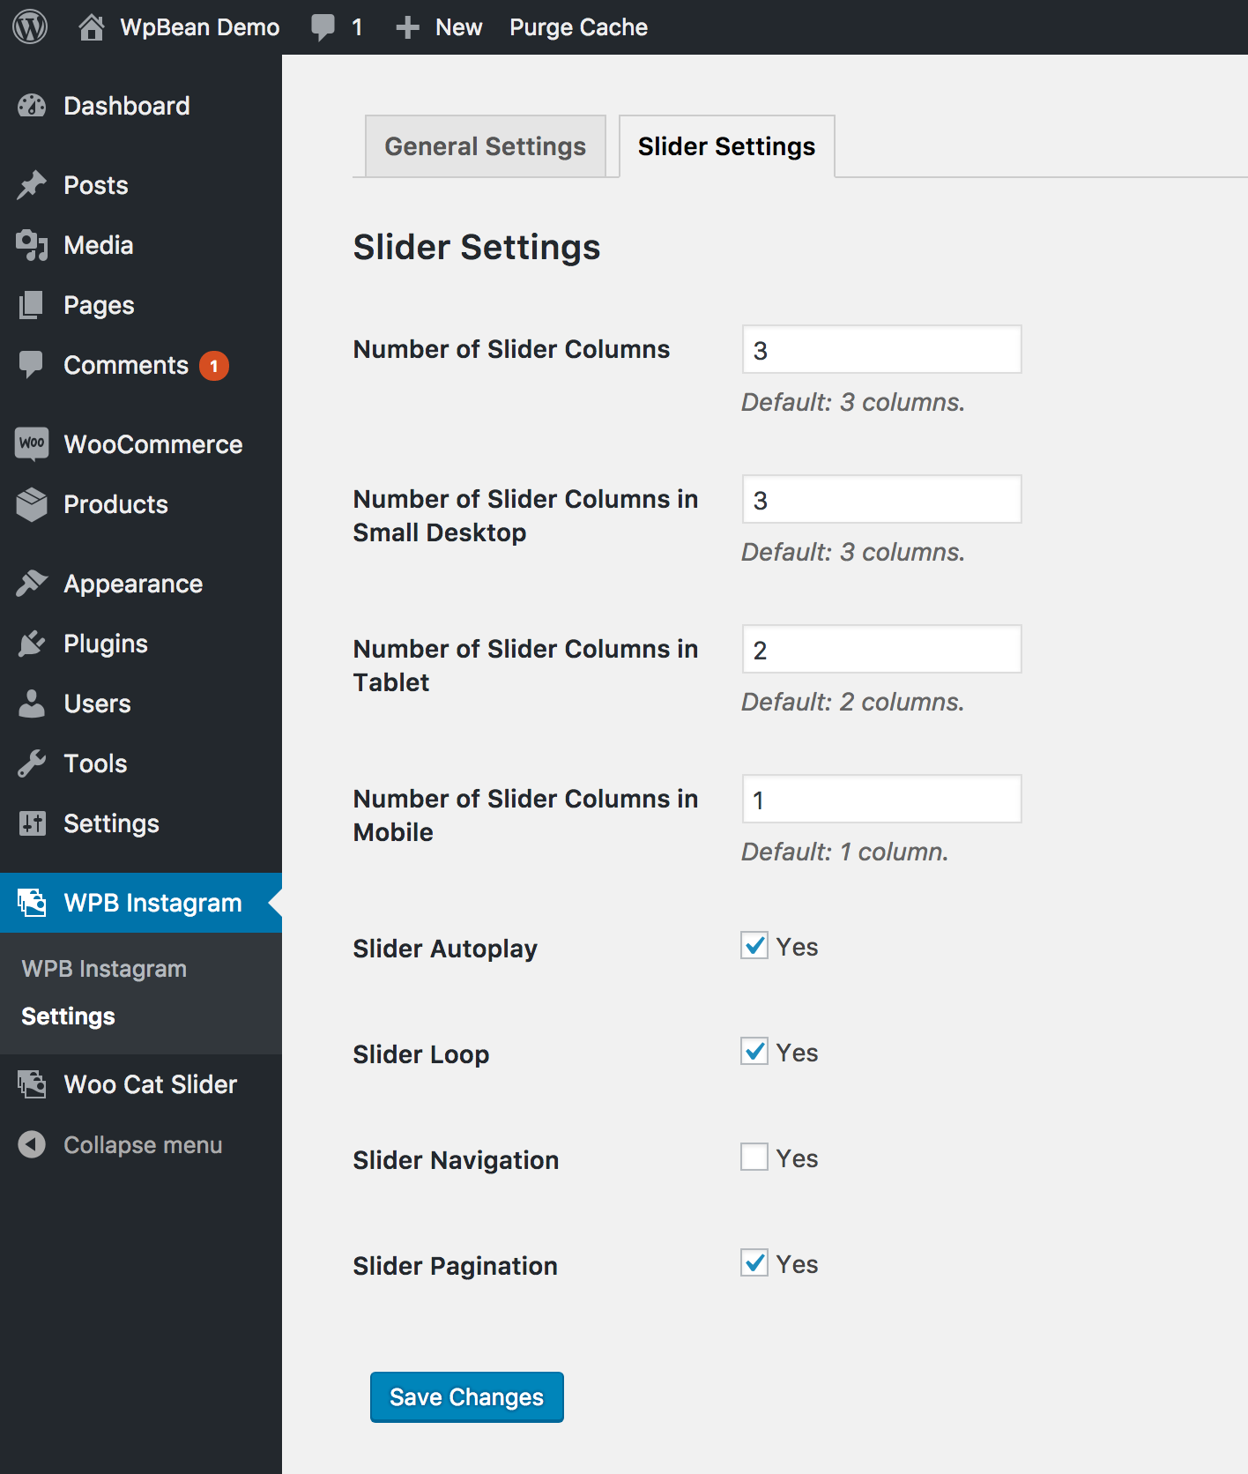The image size is (1248, 1474).
Task: Open the comments bubble icon in admin bar
Action: pos(323,27)
